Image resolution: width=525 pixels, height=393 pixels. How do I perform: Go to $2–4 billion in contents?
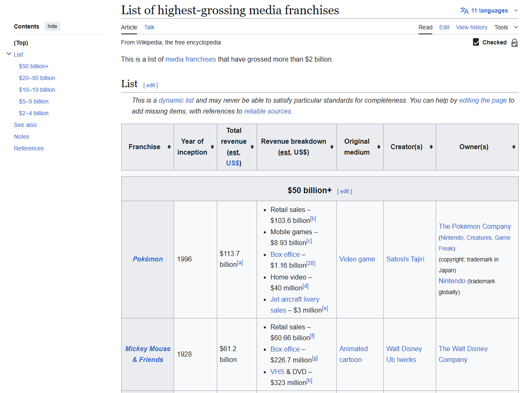coord(34,113)
